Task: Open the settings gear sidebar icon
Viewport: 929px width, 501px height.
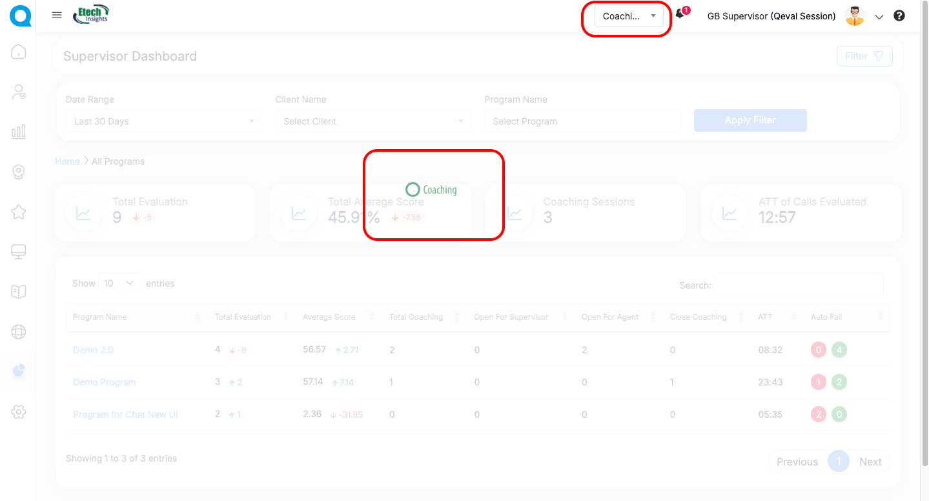Action: [x=19, y=412]
